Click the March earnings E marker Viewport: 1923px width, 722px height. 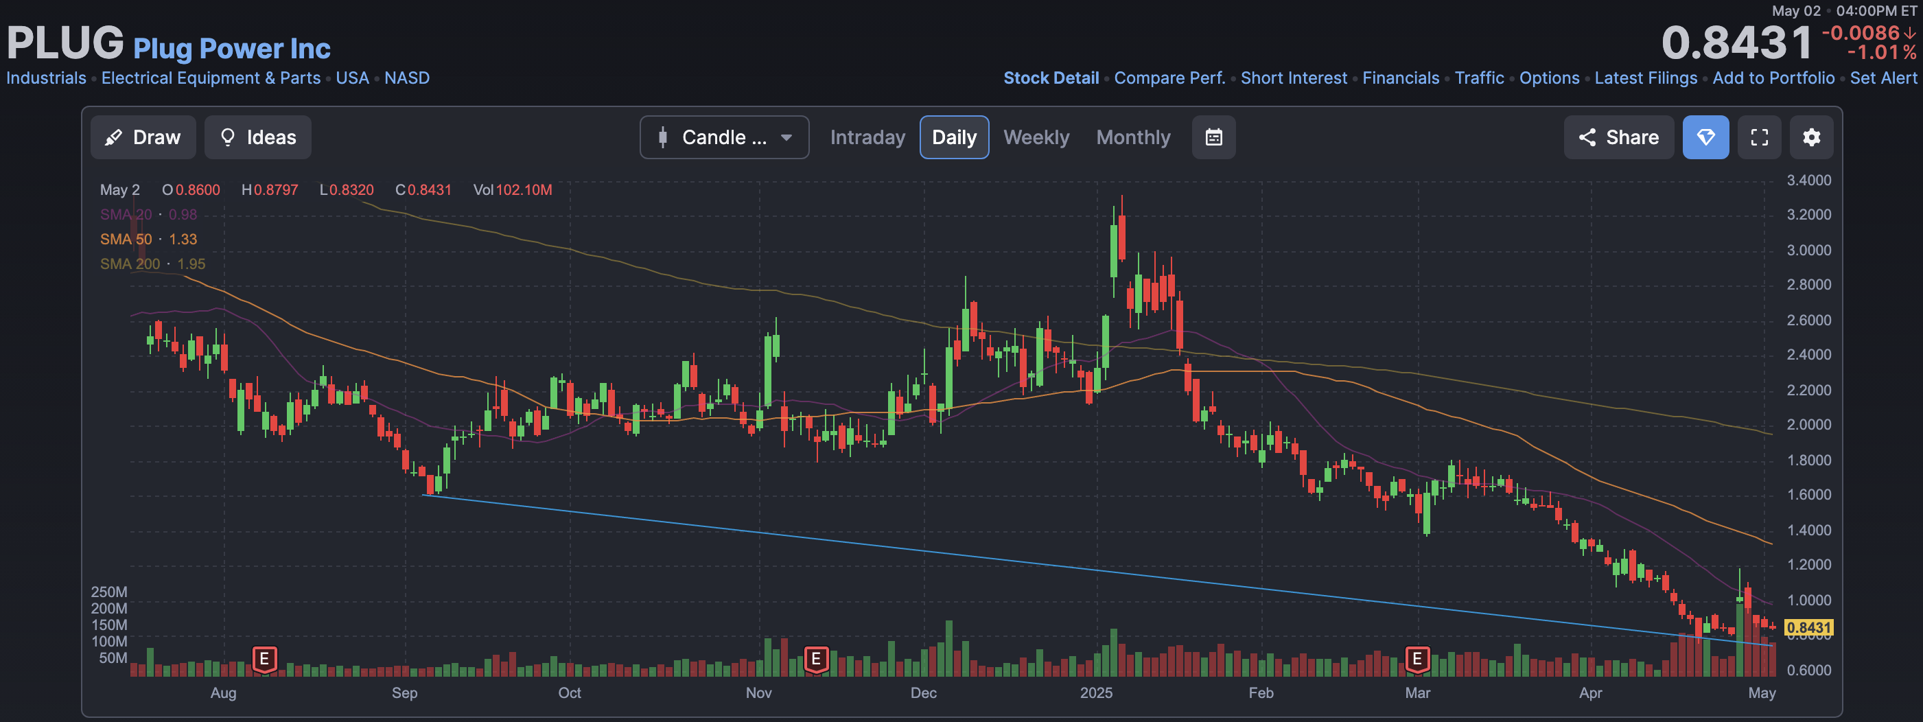pos(1417,660)
